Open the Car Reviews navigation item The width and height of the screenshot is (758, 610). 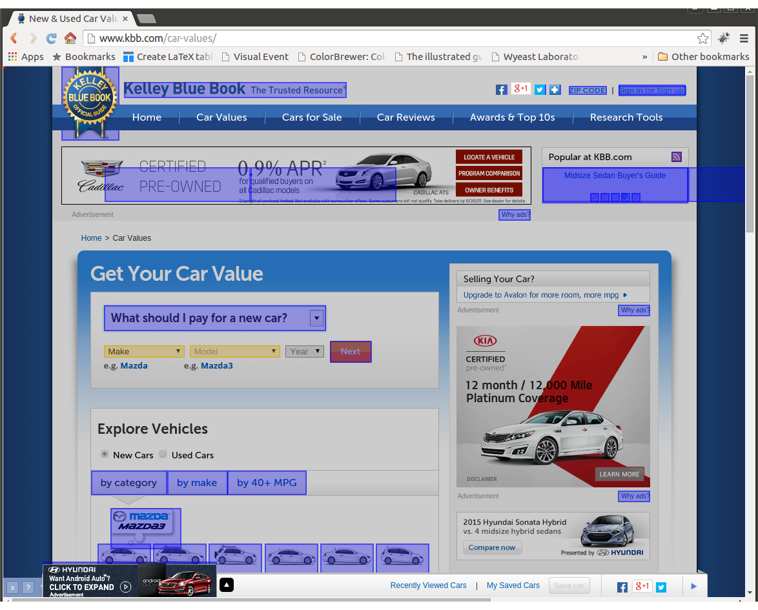point(405,117)
